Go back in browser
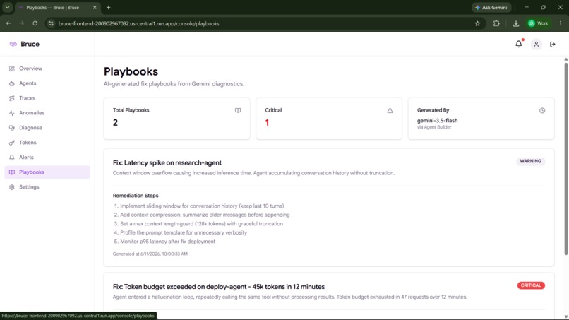Viewport: 569px width, 320px height. (8, 23)
